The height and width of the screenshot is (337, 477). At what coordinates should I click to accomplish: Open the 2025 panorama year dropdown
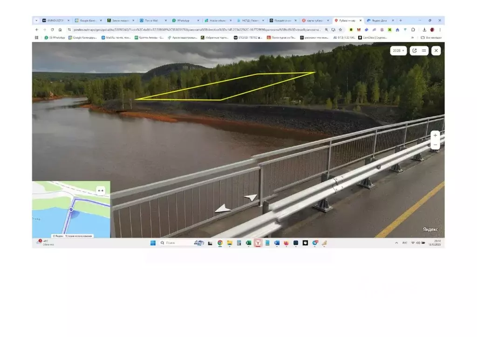coord(398,50)
